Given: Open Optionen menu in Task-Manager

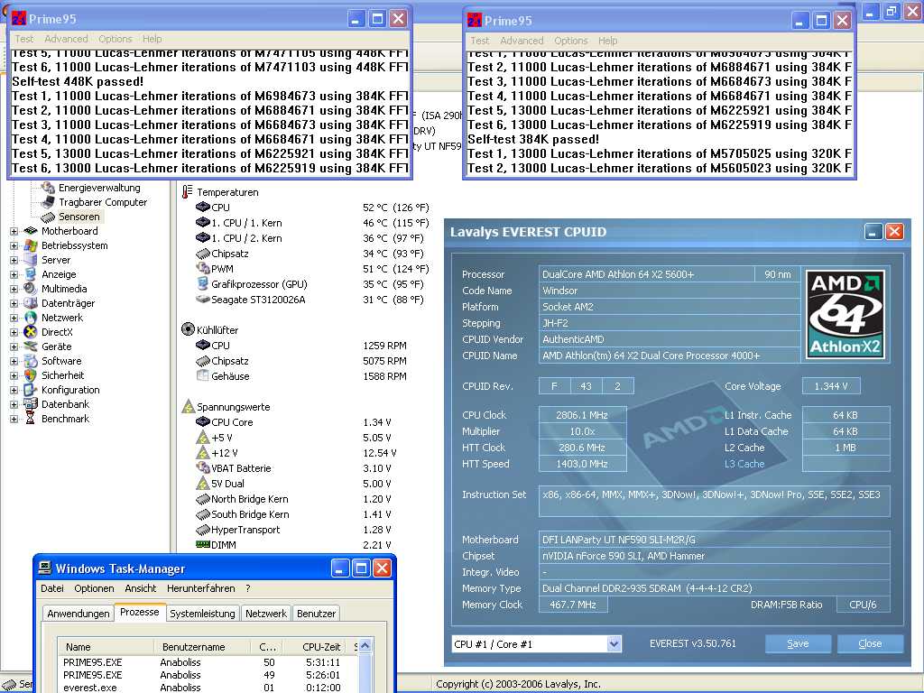Looking at the screenshot, I should click(x=94, y=588).
